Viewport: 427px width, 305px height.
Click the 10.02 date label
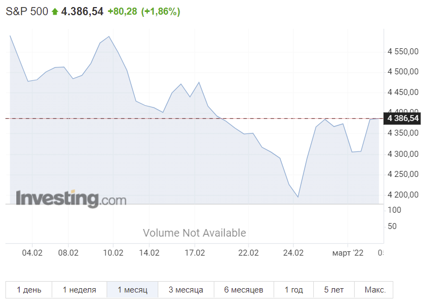(113, 253)
